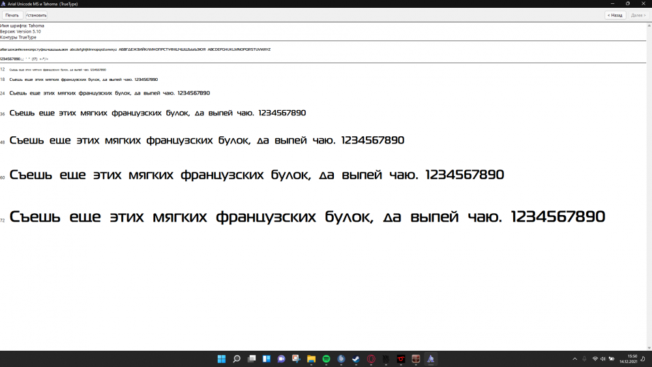Select the font viewer taskbar icon

[x=430, y=359]
